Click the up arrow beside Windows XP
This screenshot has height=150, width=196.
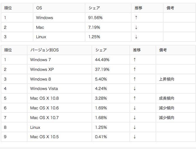pyautogui.click(x=135, y=69)
